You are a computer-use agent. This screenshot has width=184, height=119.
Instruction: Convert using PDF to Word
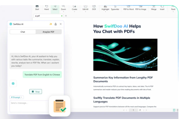pyautogui.click(x=128, y=8)
